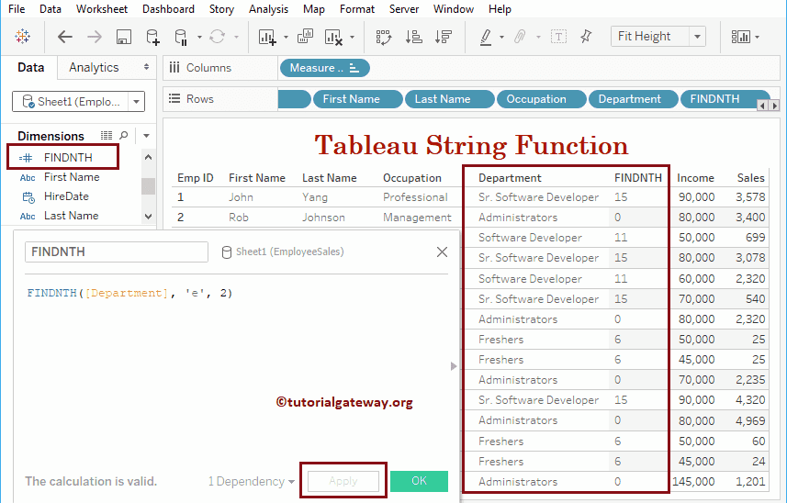Click the Apply button
This screenshot has width=787, height=503.
(343, 481)
